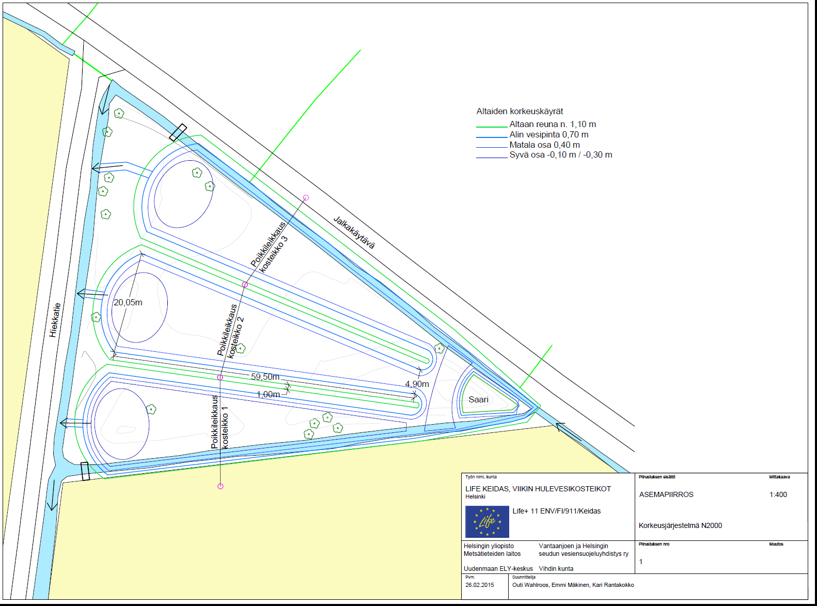Image resolution: width=817 pixels, height=606 pixels.
Task: Click the Vihdin kunta text
Action: [x=556, y=568]
